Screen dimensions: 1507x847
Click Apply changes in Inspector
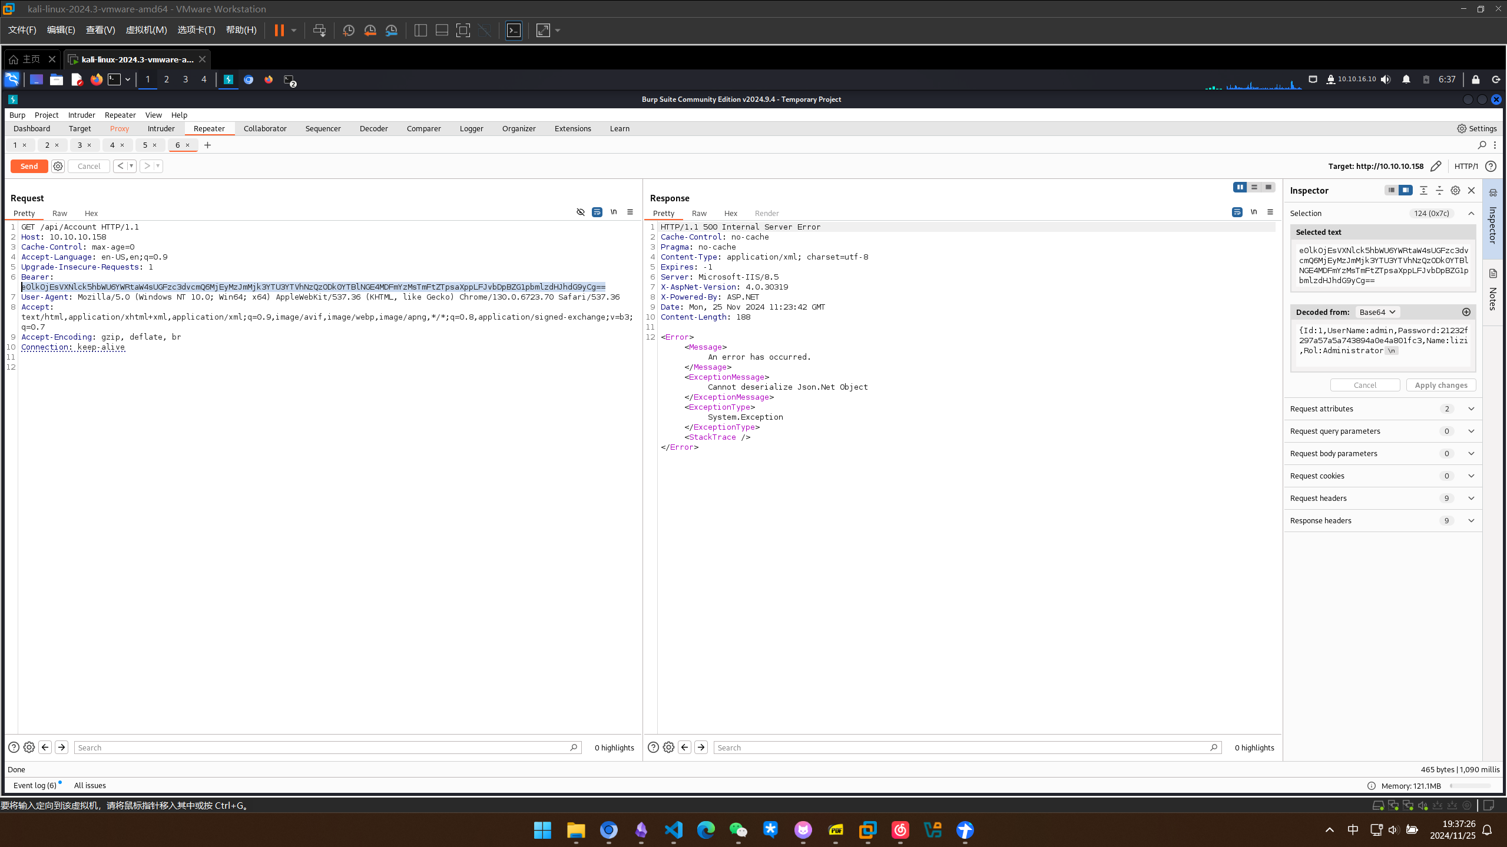tap(1440, 385)
